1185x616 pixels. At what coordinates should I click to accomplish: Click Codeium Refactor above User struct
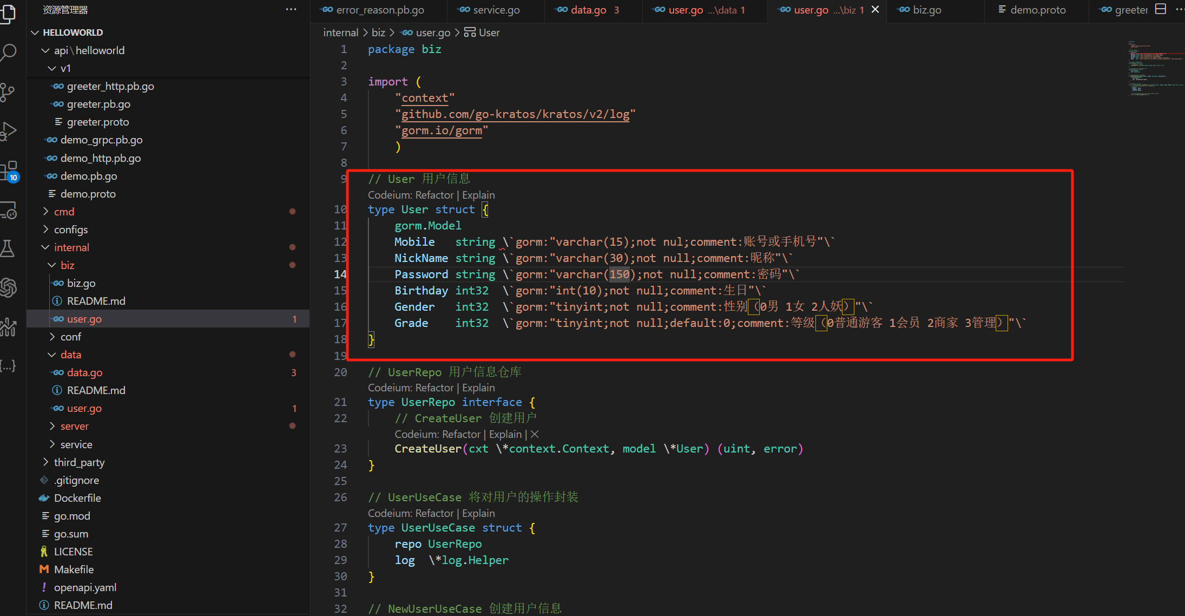click(x=435, y=195)
